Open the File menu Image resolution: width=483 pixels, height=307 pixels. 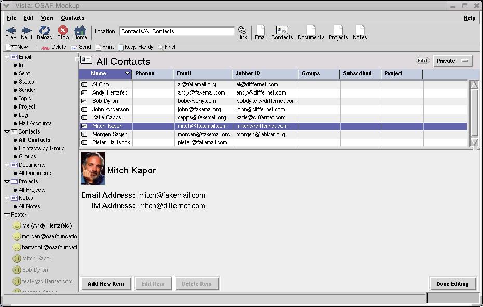tap(11, 18)
